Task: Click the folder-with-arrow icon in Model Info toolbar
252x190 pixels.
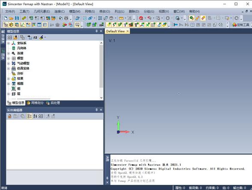Action: pyautogui.click(x=15, y=38)
